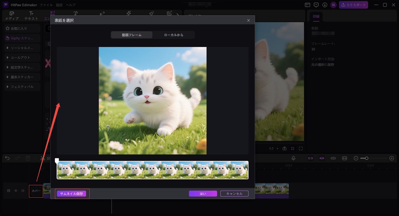
Task: Open the CC subtitles tab icon
Action: coord(169,13)
